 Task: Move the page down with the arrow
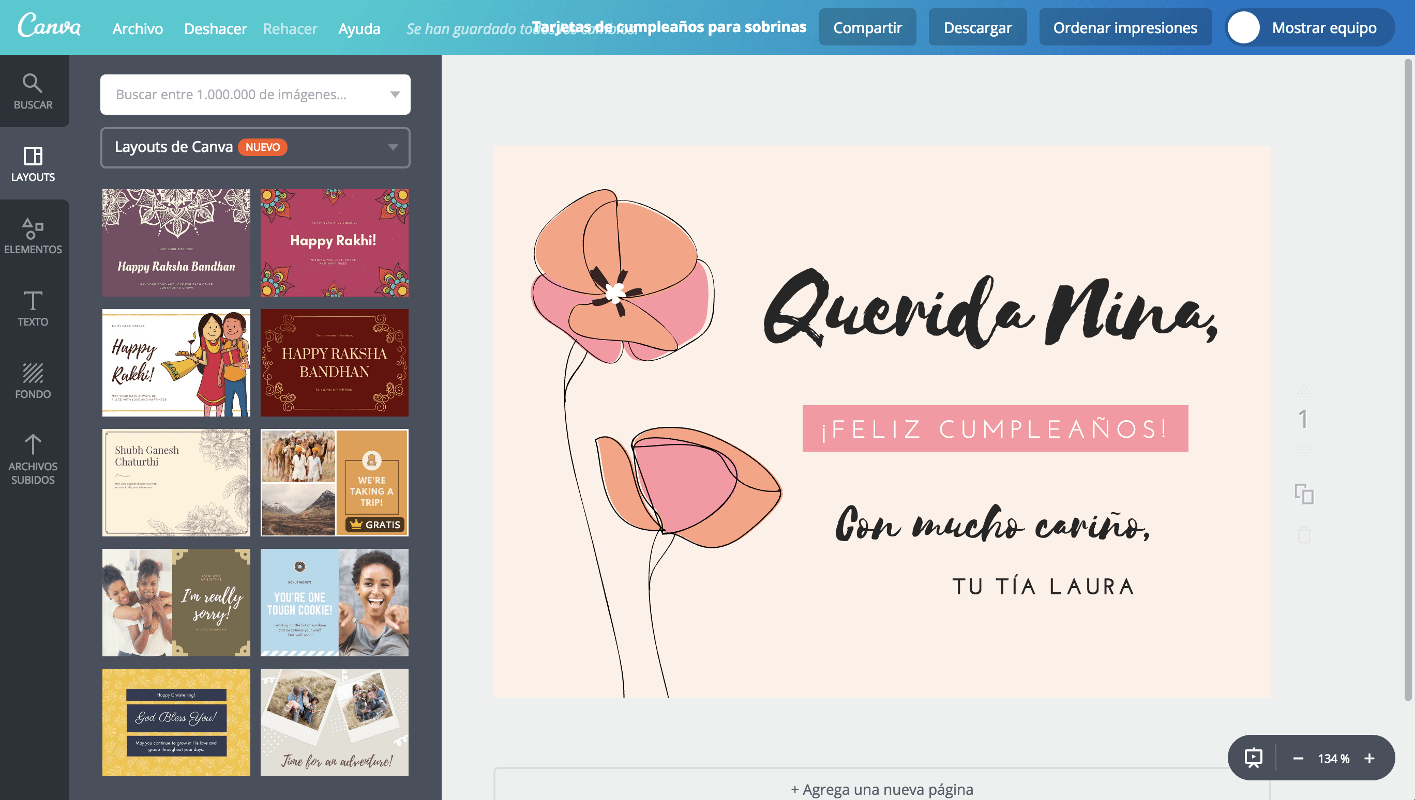point(1303,452)
